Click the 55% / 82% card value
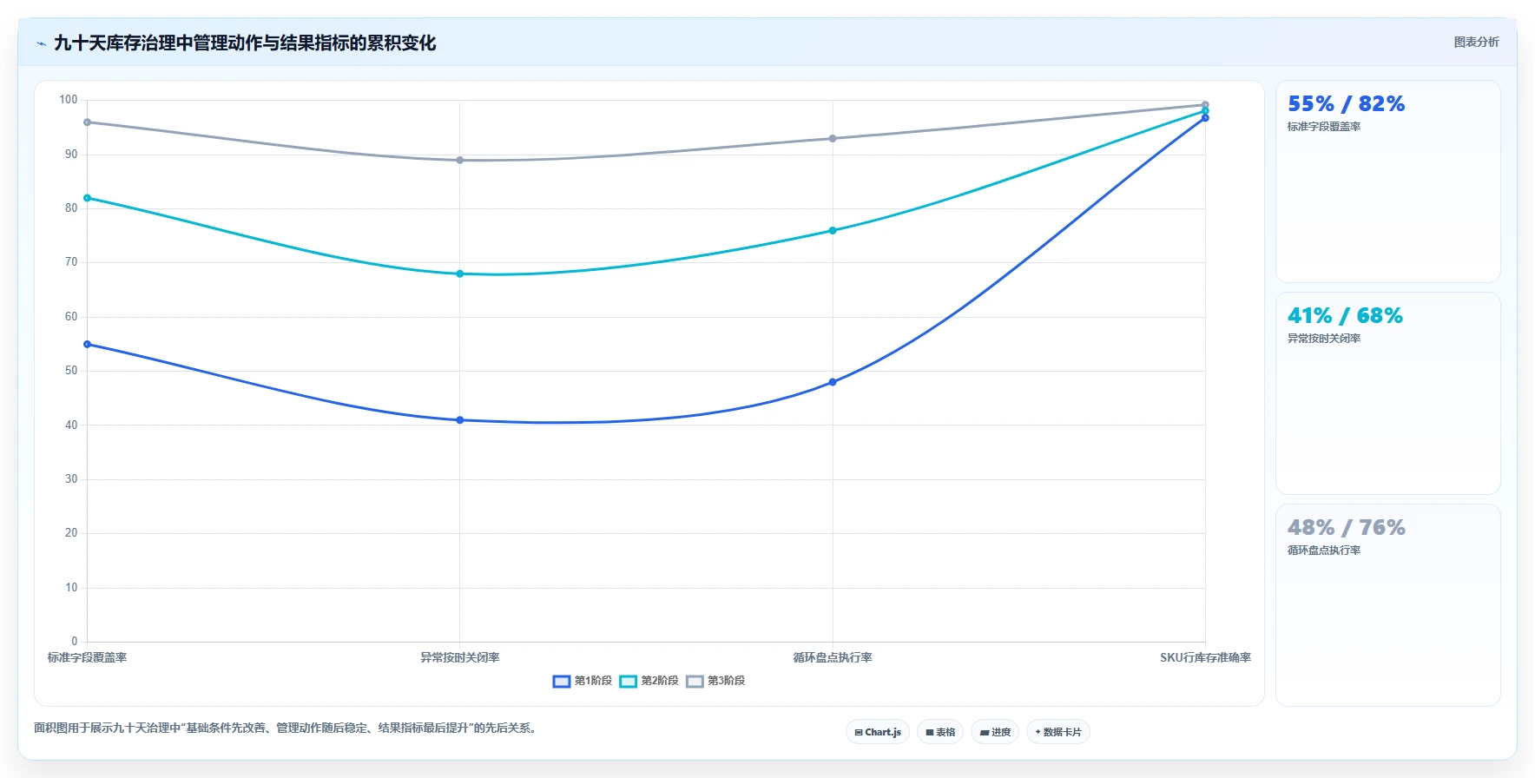This screenshot has height=778, width=1535. tap(1346, 104)
